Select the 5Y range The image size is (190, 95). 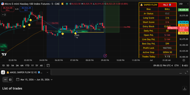[x=37, y=65]
